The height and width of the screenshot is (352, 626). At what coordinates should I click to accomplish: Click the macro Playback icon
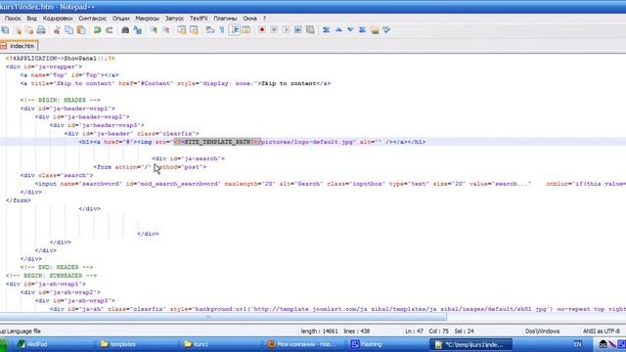tap(286, 30)
